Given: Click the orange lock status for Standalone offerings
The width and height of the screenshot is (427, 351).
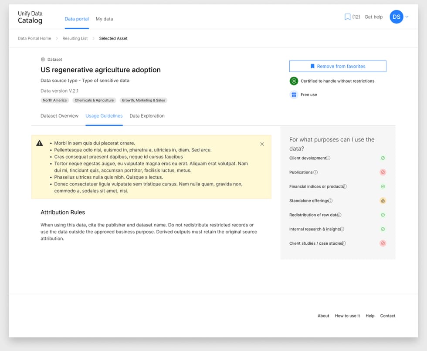Looking at the screenshot, I should coord(383,200).
